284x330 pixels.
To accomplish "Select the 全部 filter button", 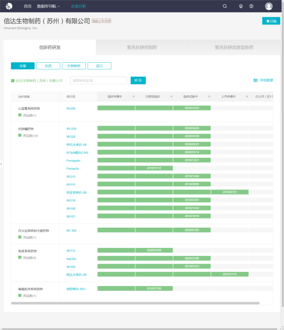I will click(x=23, y=66).
